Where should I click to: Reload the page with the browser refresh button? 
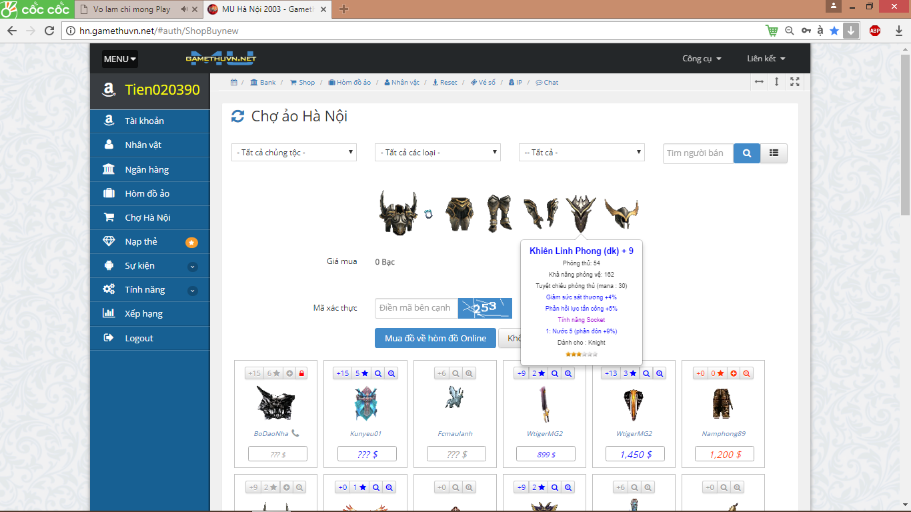pyautogui.click(x=49, y=31)
